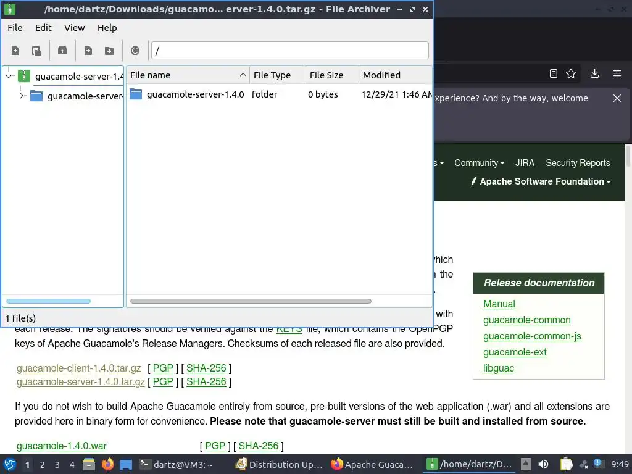Click the Stop operation toolbar icon
This screenshot has width=632, height=474.
click(x=135, y=51)
